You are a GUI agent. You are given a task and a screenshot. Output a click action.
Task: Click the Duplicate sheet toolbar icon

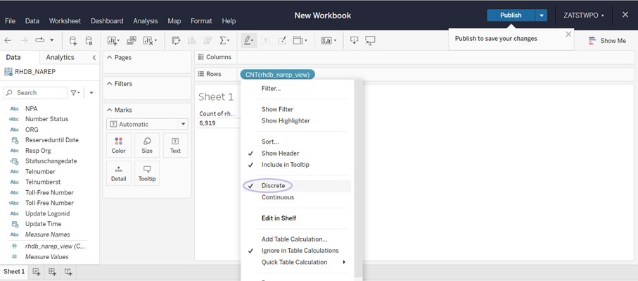pyautogui.click(x=132, y=40)
